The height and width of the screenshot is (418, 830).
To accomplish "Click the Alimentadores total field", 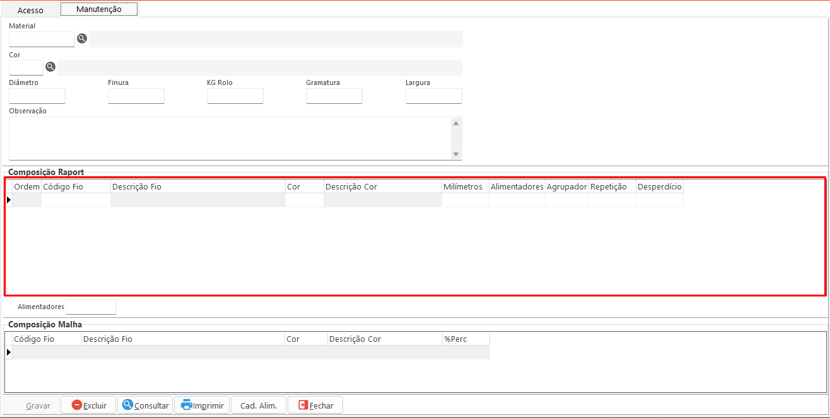I will pos(91,307).
